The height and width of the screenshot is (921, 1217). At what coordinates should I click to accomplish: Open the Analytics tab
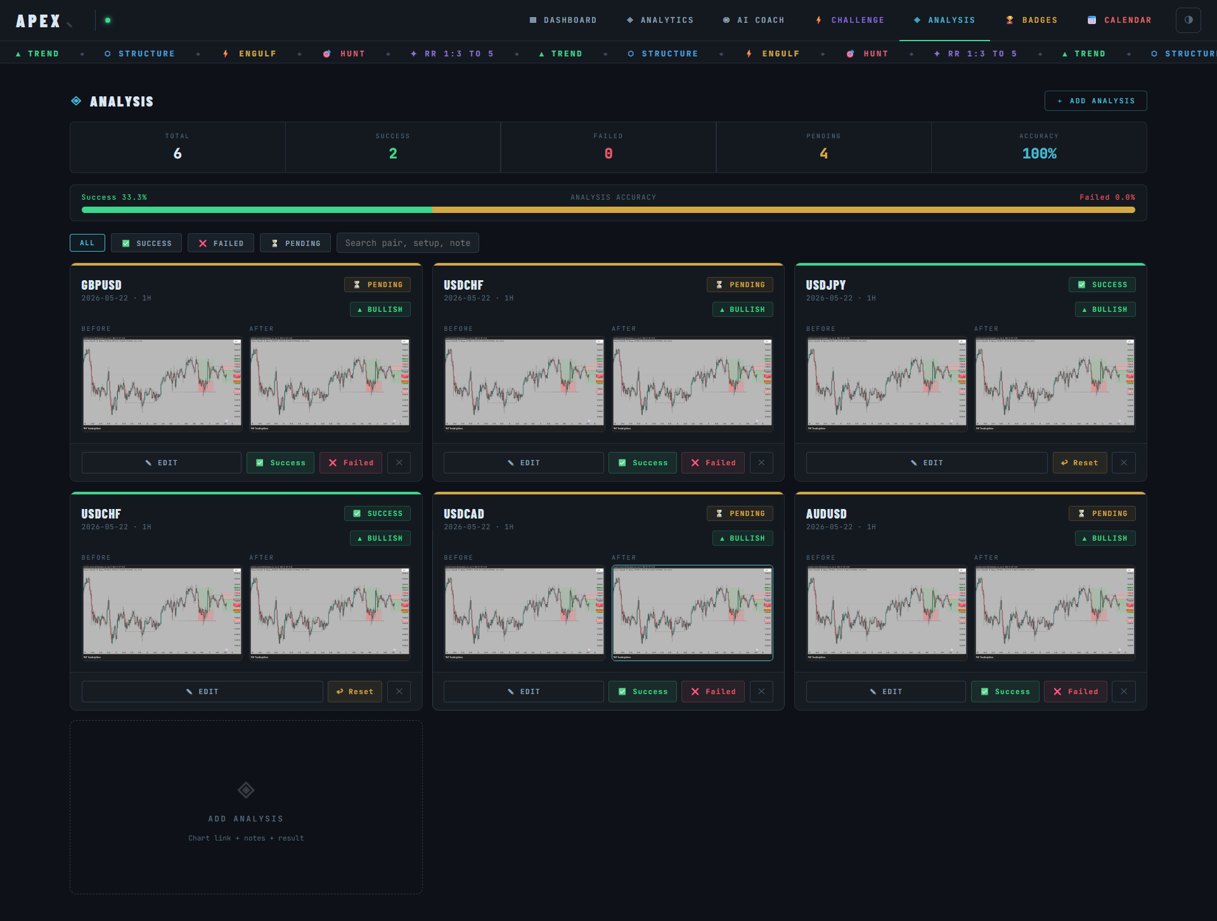(660, 20)
